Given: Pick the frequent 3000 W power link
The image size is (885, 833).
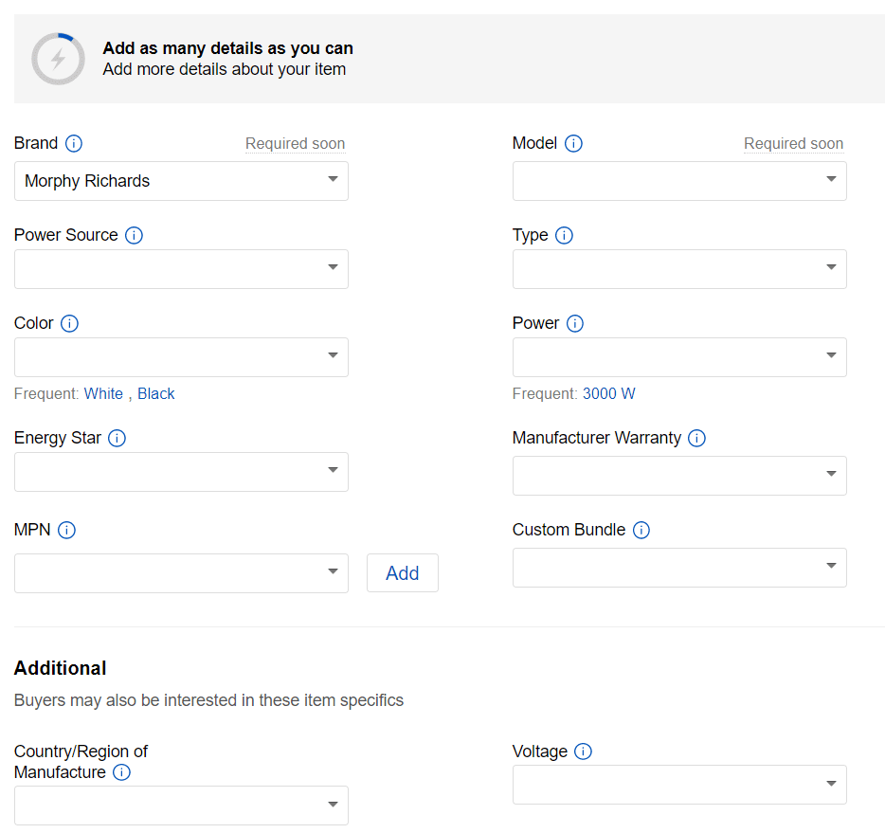Looking at the screenshot, I should [608, 393].
